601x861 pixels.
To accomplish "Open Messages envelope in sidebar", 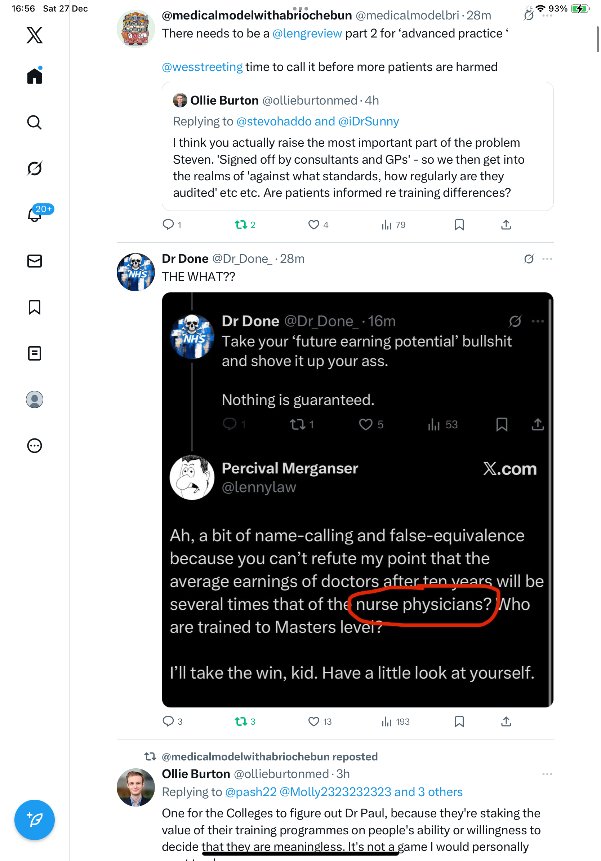I will click(x=35, y=261).
